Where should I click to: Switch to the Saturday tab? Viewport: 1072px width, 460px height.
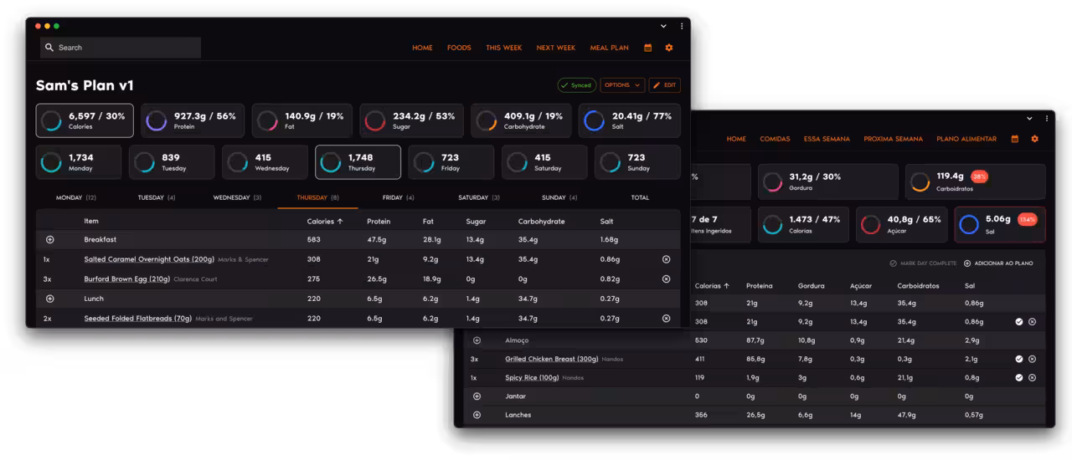[479, 198]
